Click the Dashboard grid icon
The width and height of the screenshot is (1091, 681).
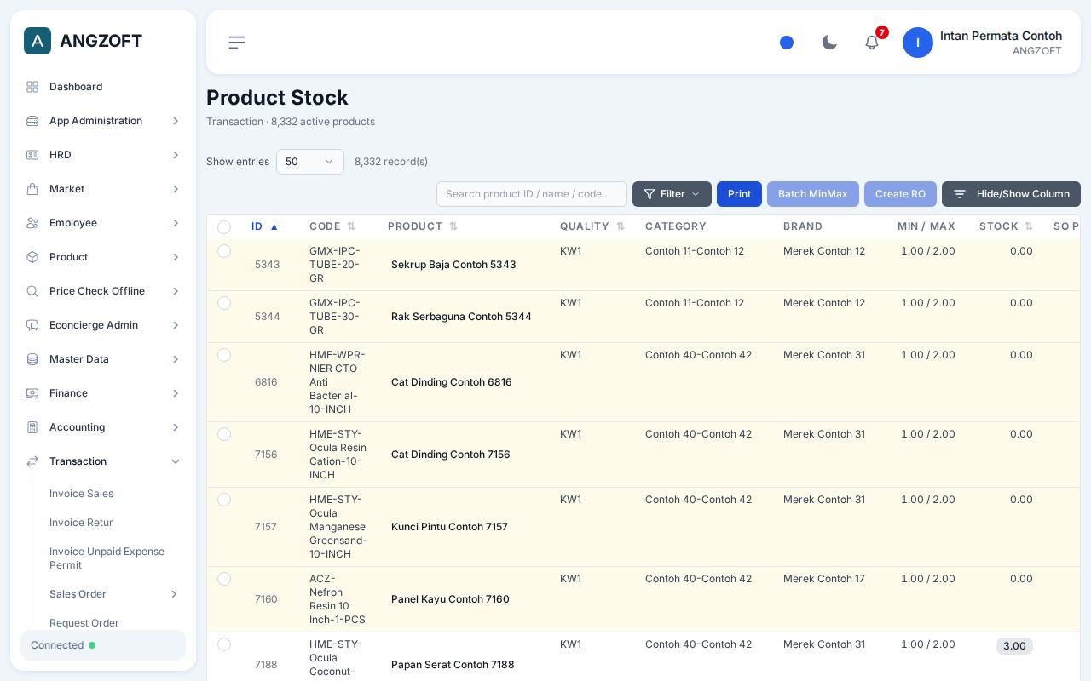pos(32,87)
